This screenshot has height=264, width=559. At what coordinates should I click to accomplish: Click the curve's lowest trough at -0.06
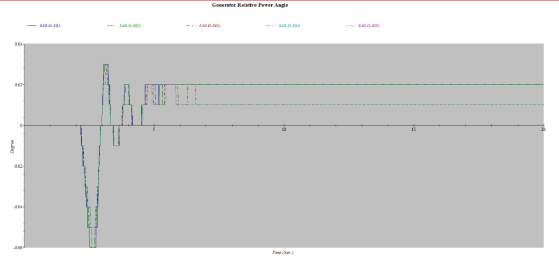click(93, 247)
